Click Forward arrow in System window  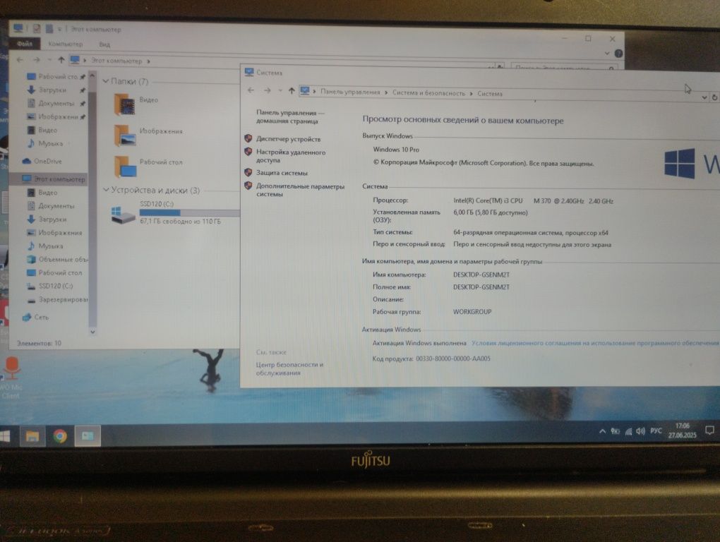click(x=268, y=90)
